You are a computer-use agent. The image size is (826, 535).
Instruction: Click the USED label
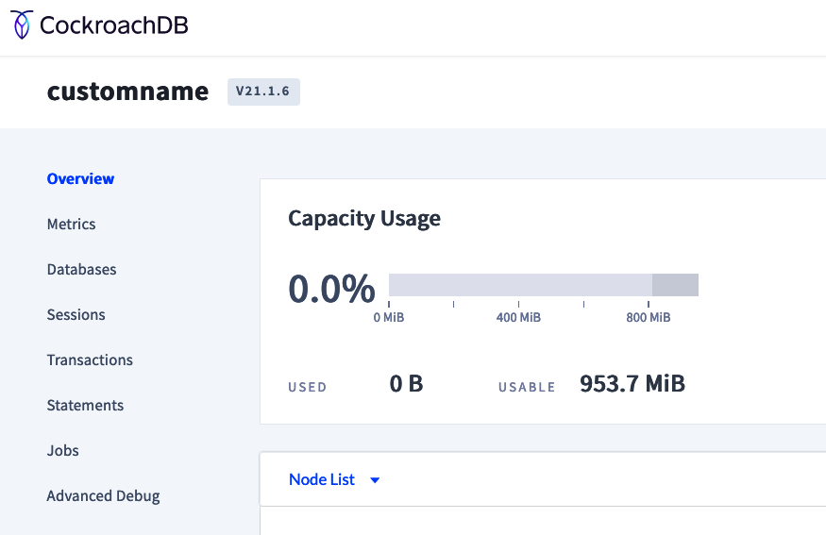coord(308,388)
